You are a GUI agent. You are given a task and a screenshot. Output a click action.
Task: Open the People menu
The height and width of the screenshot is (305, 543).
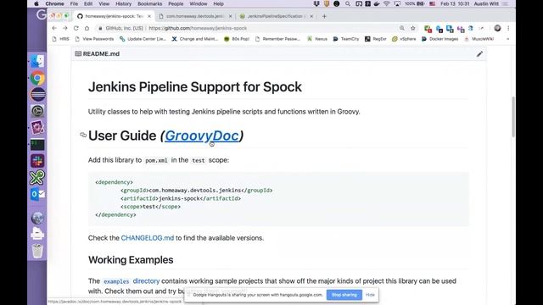[x=176, y=3]
